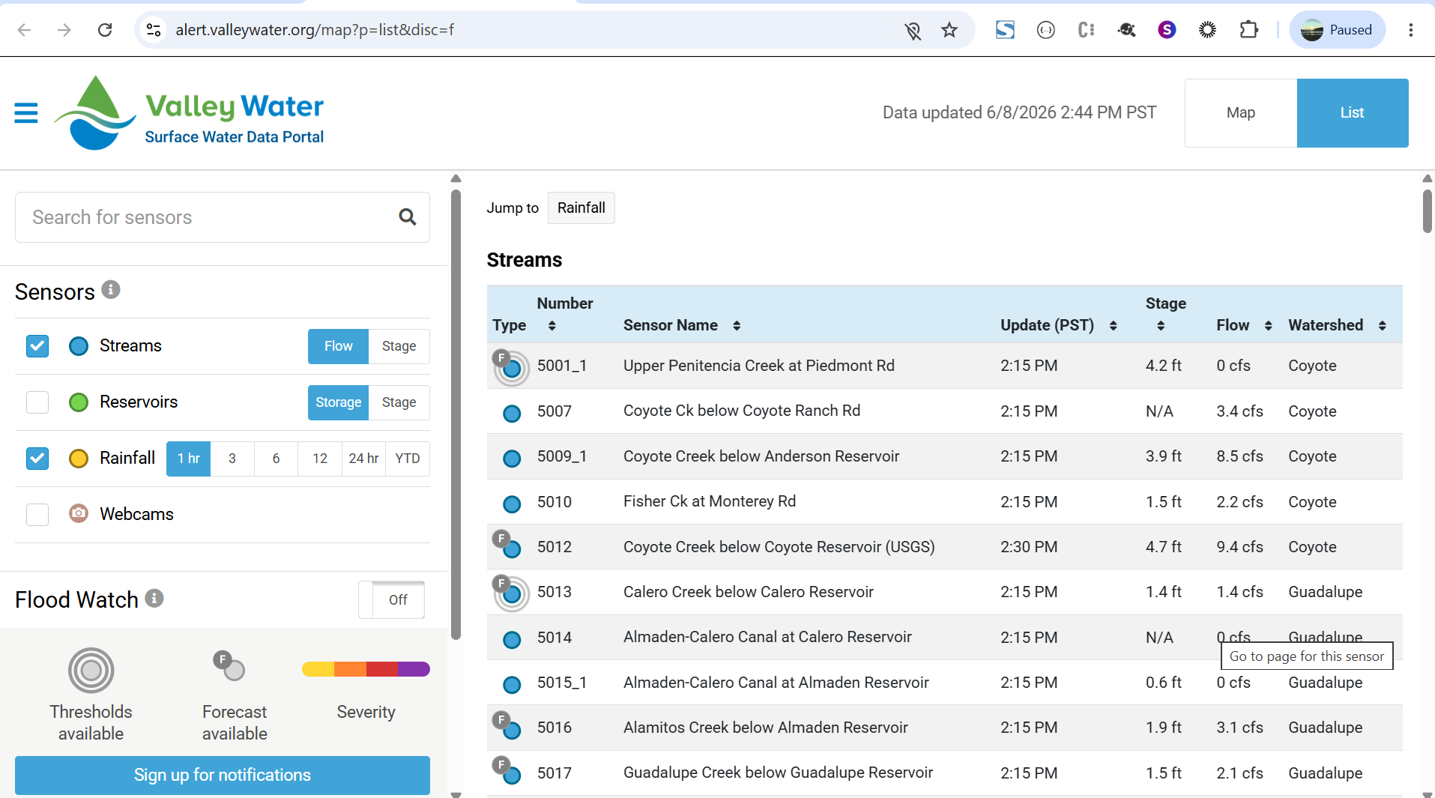1435x798 pixels.
Task: Toggle the Flood Watch Off switch
Action: [x=392, y=600]
